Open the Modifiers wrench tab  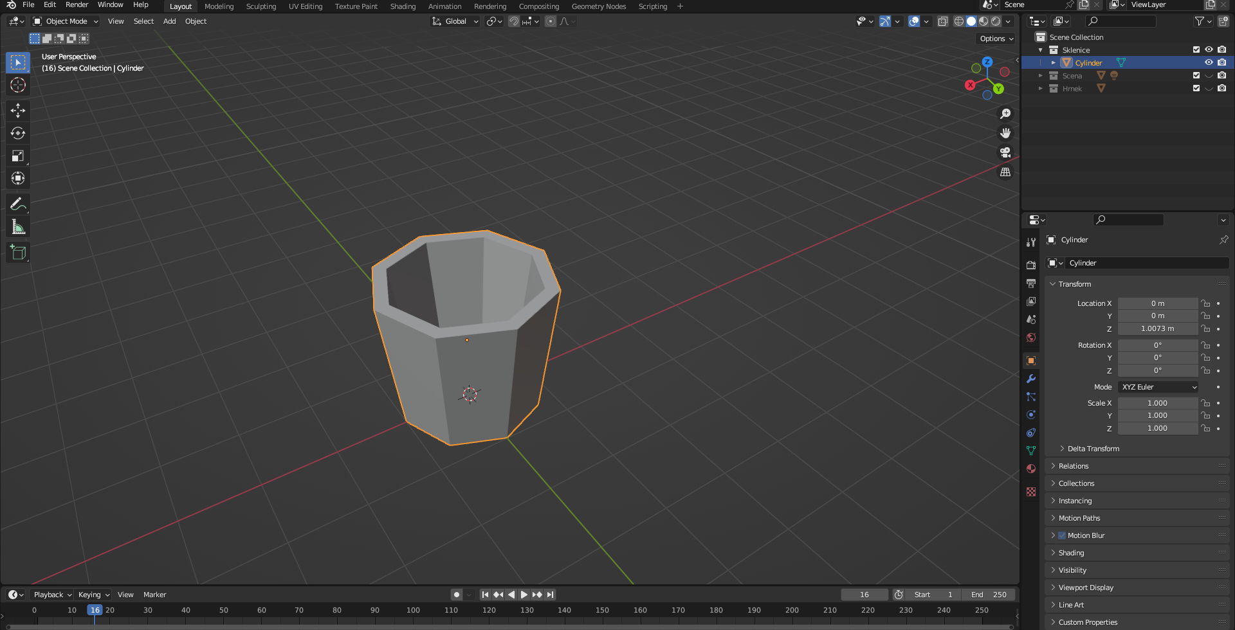click(x=1031, y=379)
